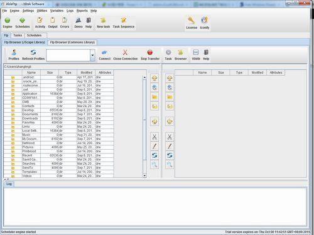Open the Reports menu
314x235 pixels.
click(x=82, y=11)
